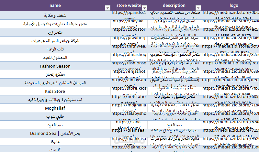Open the store wesite column filter dropdown
The width and height of the screenshot is (259, 152).
click(144, 8)
